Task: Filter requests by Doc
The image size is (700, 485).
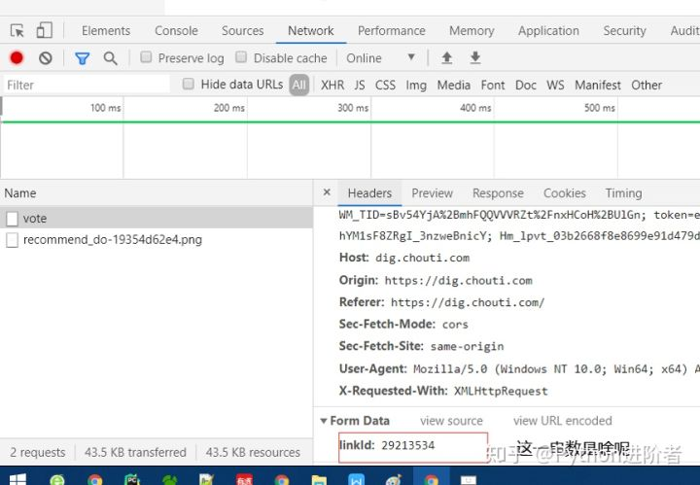Action: tap(525, 85)
